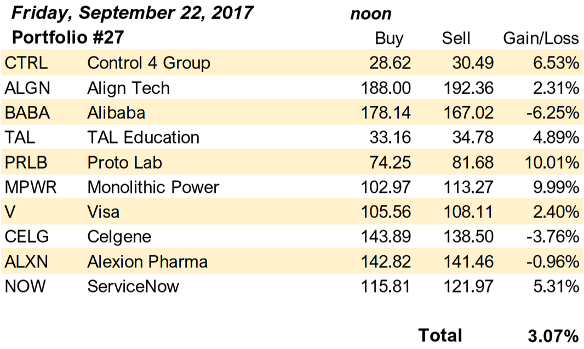This screenshot has height=349, width=584.
Task: Select Monolithic Power sell price 113.27
Action: [x=468, y=187]
